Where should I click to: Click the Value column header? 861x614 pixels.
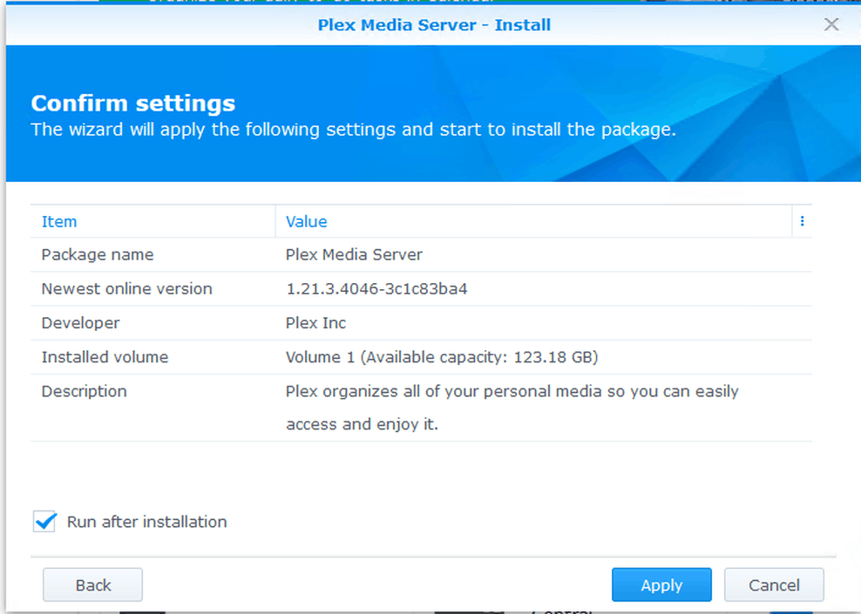533,222
